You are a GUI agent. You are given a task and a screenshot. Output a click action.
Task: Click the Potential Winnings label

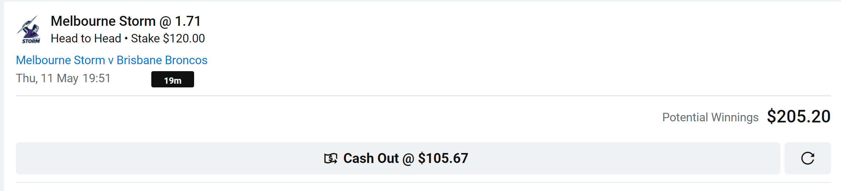(710, 117)
